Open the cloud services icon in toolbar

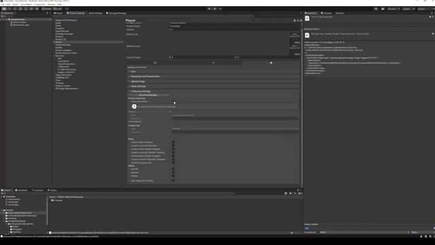pos(383,9)
